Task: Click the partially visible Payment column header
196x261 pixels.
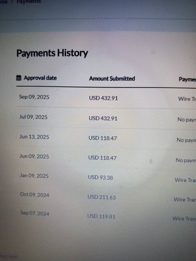Action: tap(187, 79)
